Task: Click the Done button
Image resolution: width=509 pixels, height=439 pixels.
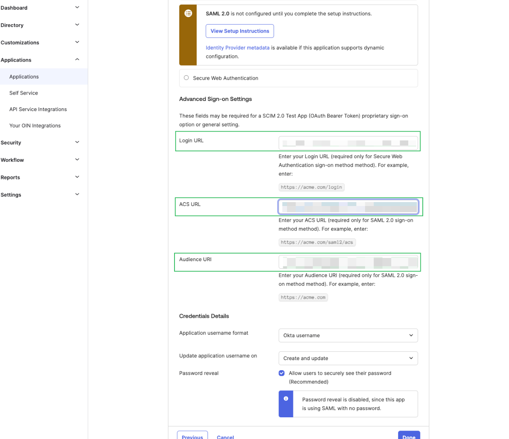Action: tap(409, 436)
